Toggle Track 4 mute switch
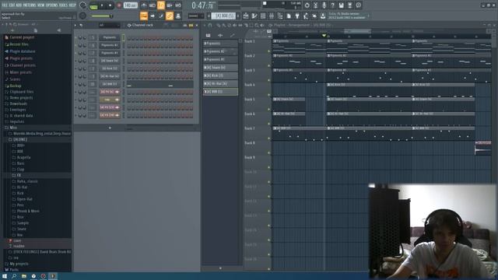The height and width of the screenshot is (280, 498). [269, 95]
